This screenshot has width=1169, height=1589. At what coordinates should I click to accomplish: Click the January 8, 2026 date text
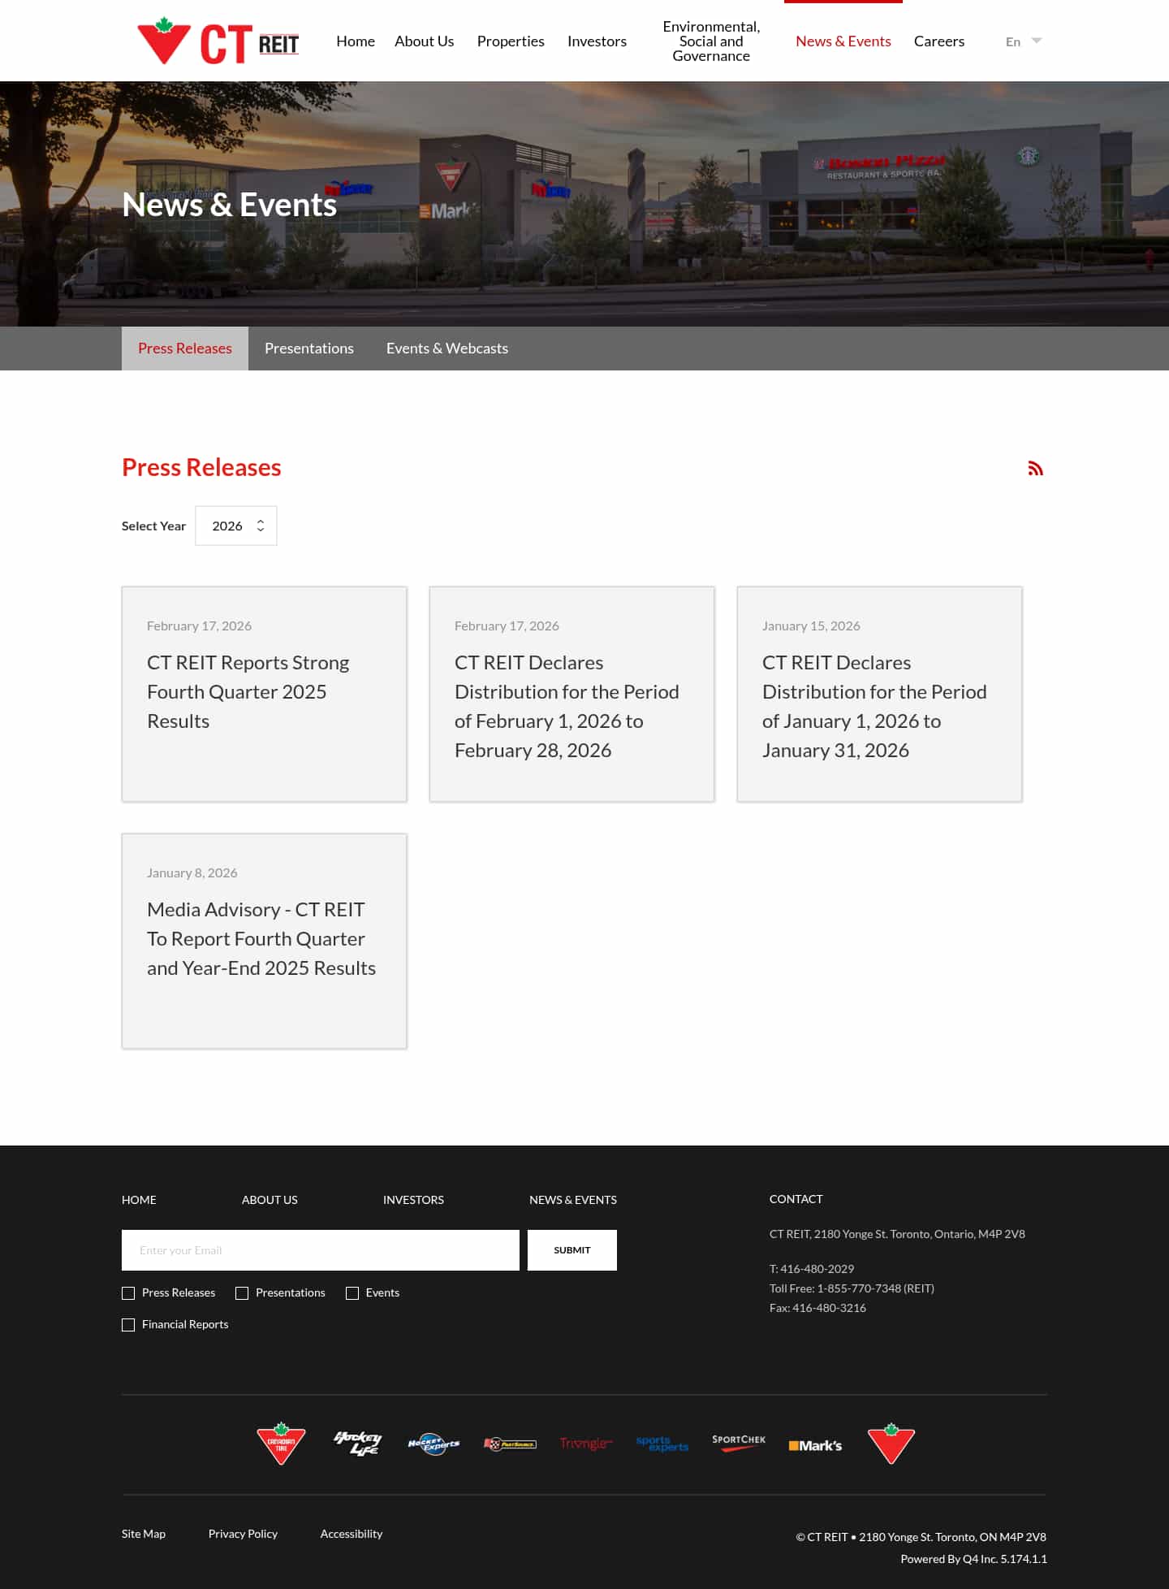pos(192,872)
